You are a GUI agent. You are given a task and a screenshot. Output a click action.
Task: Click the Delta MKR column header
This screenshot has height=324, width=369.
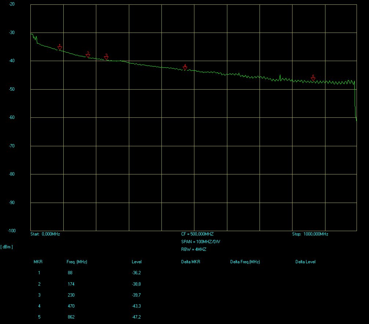click(x=190, y=262)
